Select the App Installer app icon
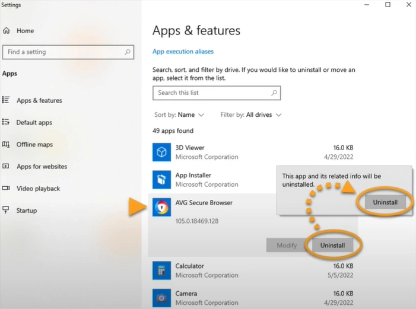 click(161, 180)
